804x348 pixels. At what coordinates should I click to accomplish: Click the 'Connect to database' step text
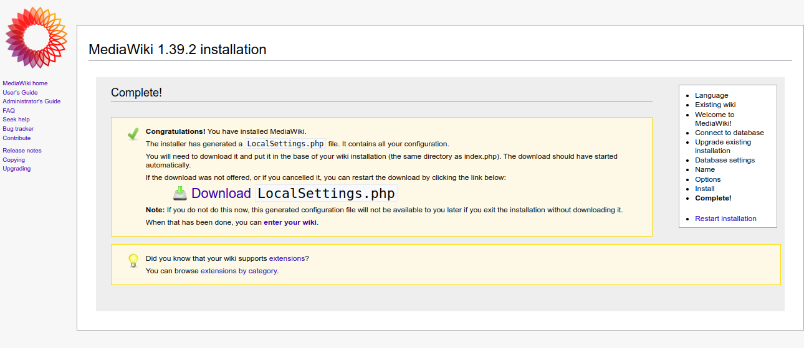729,133
